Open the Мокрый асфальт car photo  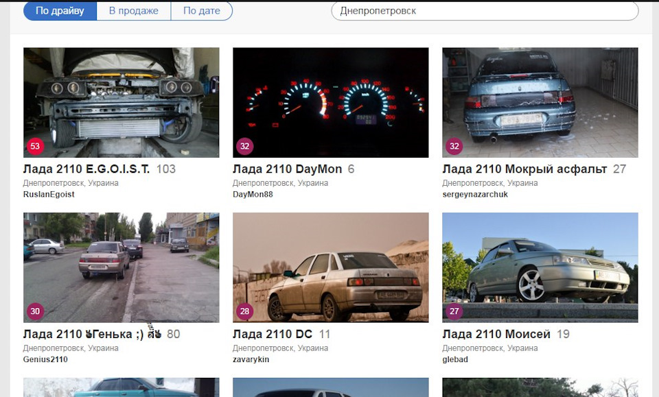click(540, 102)
